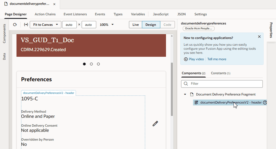The width and height of the screenshot is (276, 149).
Task: Toggle the Properties side panel
Action: pyautogui.click(x=271, y=30)
